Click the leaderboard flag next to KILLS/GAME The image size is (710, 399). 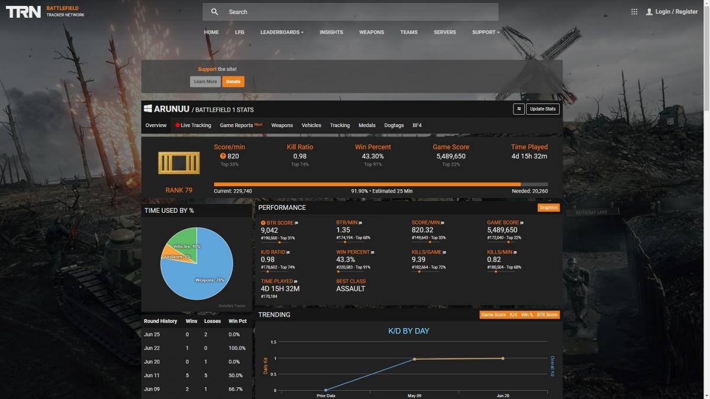coord(444,252)
